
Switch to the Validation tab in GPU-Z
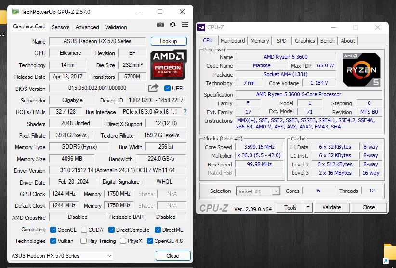click(x=116, y=27)
